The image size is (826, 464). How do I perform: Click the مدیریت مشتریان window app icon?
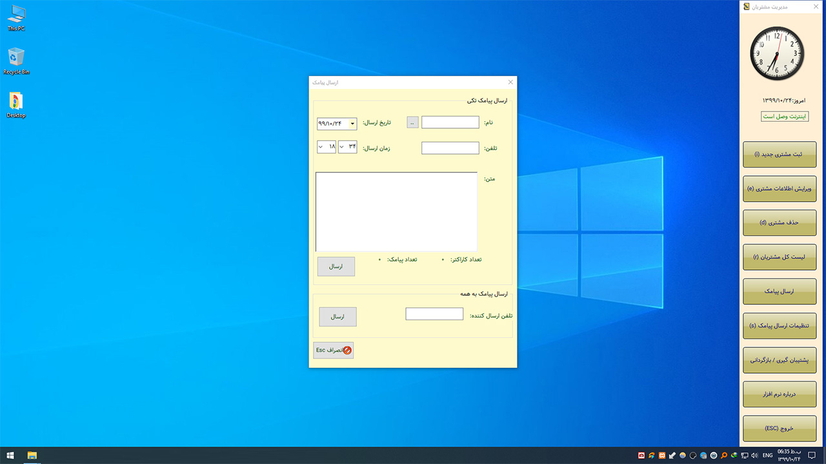click(747, 6)
